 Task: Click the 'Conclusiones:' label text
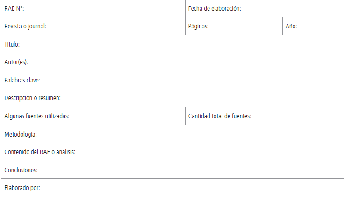click(x=21, y=170)
